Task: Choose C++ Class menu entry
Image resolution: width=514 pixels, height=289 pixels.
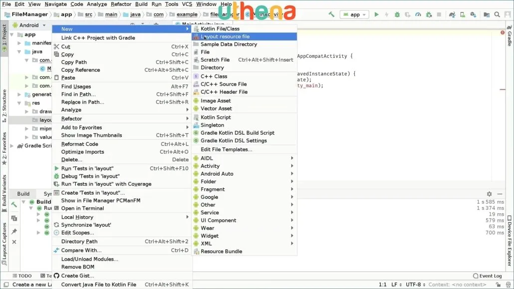Action: (x=244, y=76)
